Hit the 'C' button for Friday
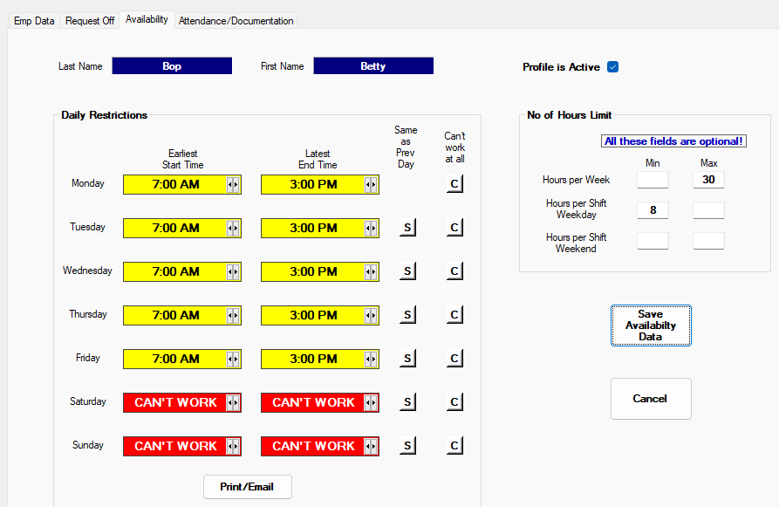 click(x=454, y=358)
